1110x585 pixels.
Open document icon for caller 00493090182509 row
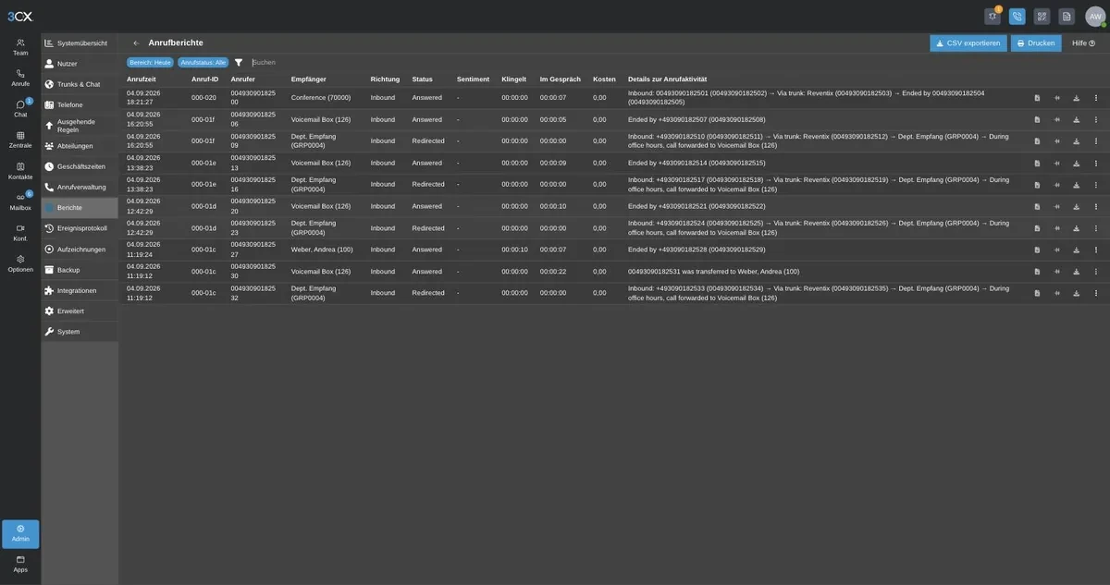click(1037, 140)
